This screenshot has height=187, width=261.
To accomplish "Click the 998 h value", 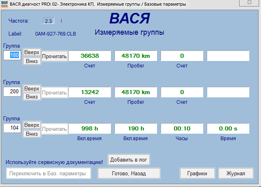I will (90, 128).
